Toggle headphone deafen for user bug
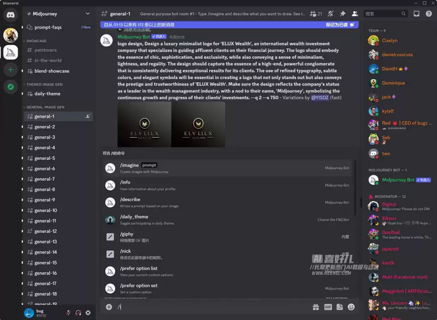Screen dimensions: 437x320 pos(78,313)
